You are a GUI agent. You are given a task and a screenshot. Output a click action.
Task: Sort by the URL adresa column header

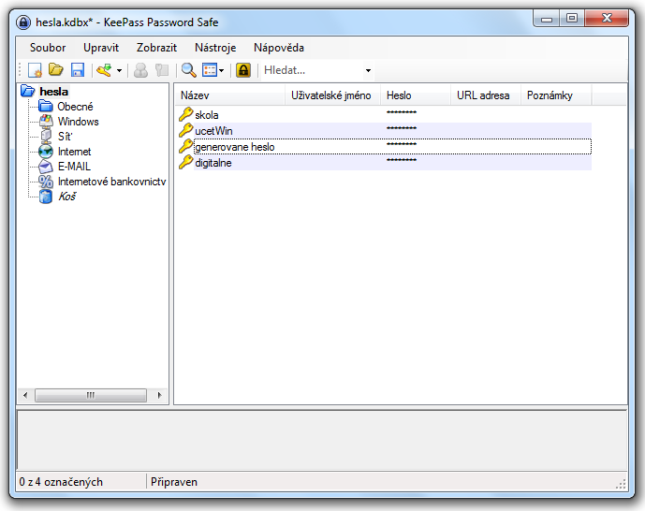486,95
